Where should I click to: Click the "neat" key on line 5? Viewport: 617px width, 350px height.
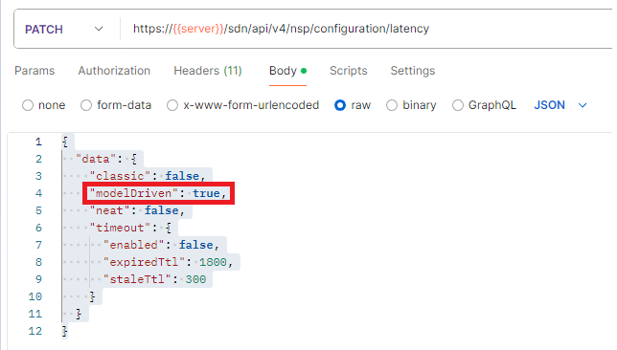coord(110,210)
